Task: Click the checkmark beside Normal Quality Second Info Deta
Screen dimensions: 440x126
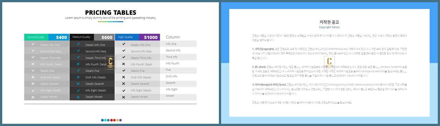Action: click(x=33, y=51)
